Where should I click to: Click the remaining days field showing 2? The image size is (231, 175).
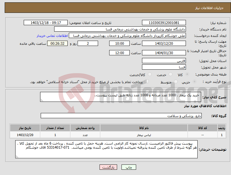[88, 43]
